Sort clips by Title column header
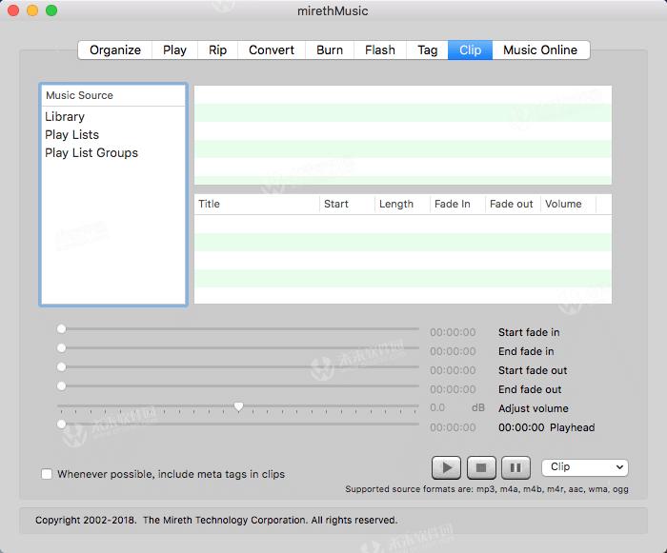This screenshot has height=553, width=667. (x=257, y=204)
